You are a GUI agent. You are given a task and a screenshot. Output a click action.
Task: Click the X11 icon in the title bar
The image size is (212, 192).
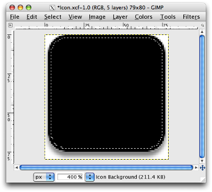coord(52,8)
